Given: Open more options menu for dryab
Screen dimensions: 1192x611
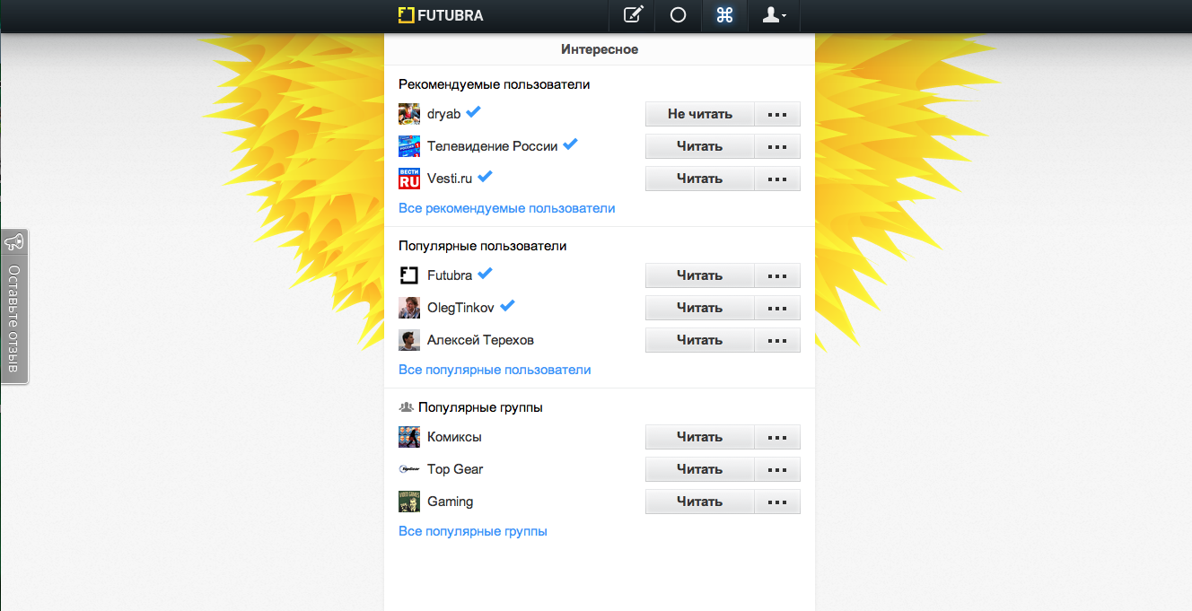Looking at the screenshot, I should click(777, 114).
